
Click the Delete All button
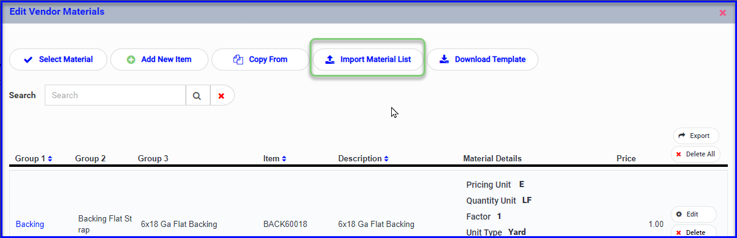click(x=696, y=154)
